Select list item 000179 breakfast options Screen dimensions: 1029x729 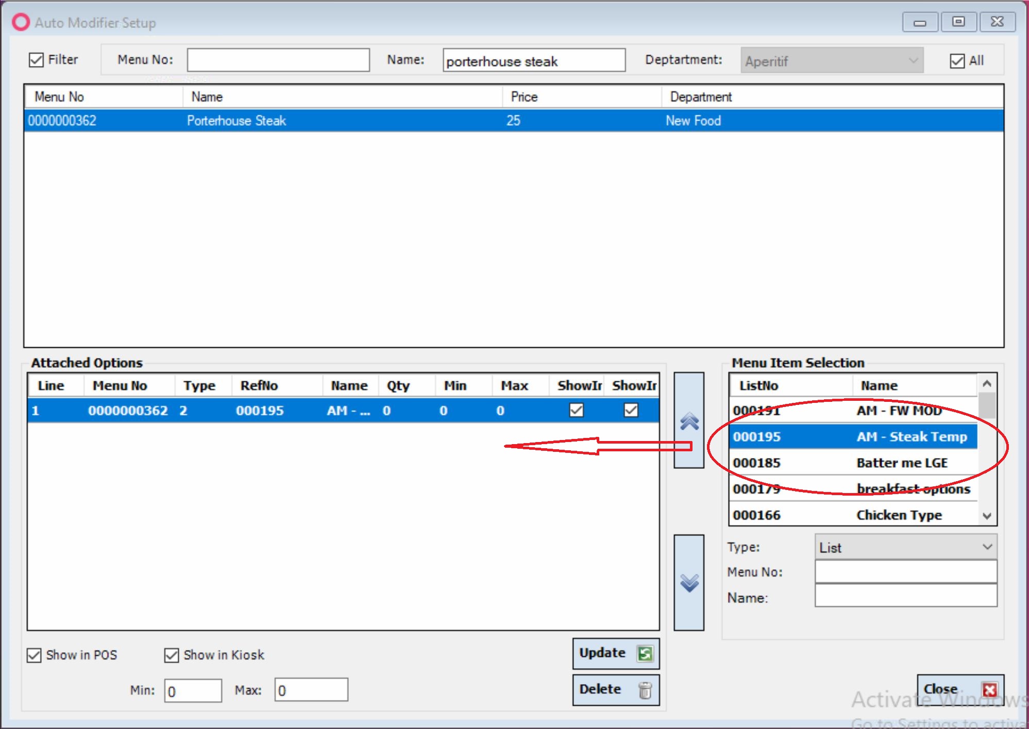click(x=853, y=489)
